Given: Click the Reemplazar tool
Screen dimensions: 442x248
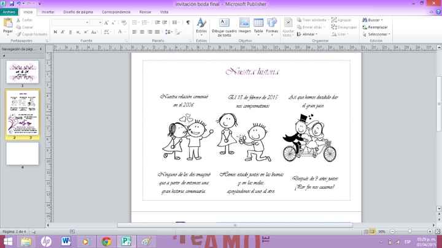Looking at the screenshot, I should [376, 27].
